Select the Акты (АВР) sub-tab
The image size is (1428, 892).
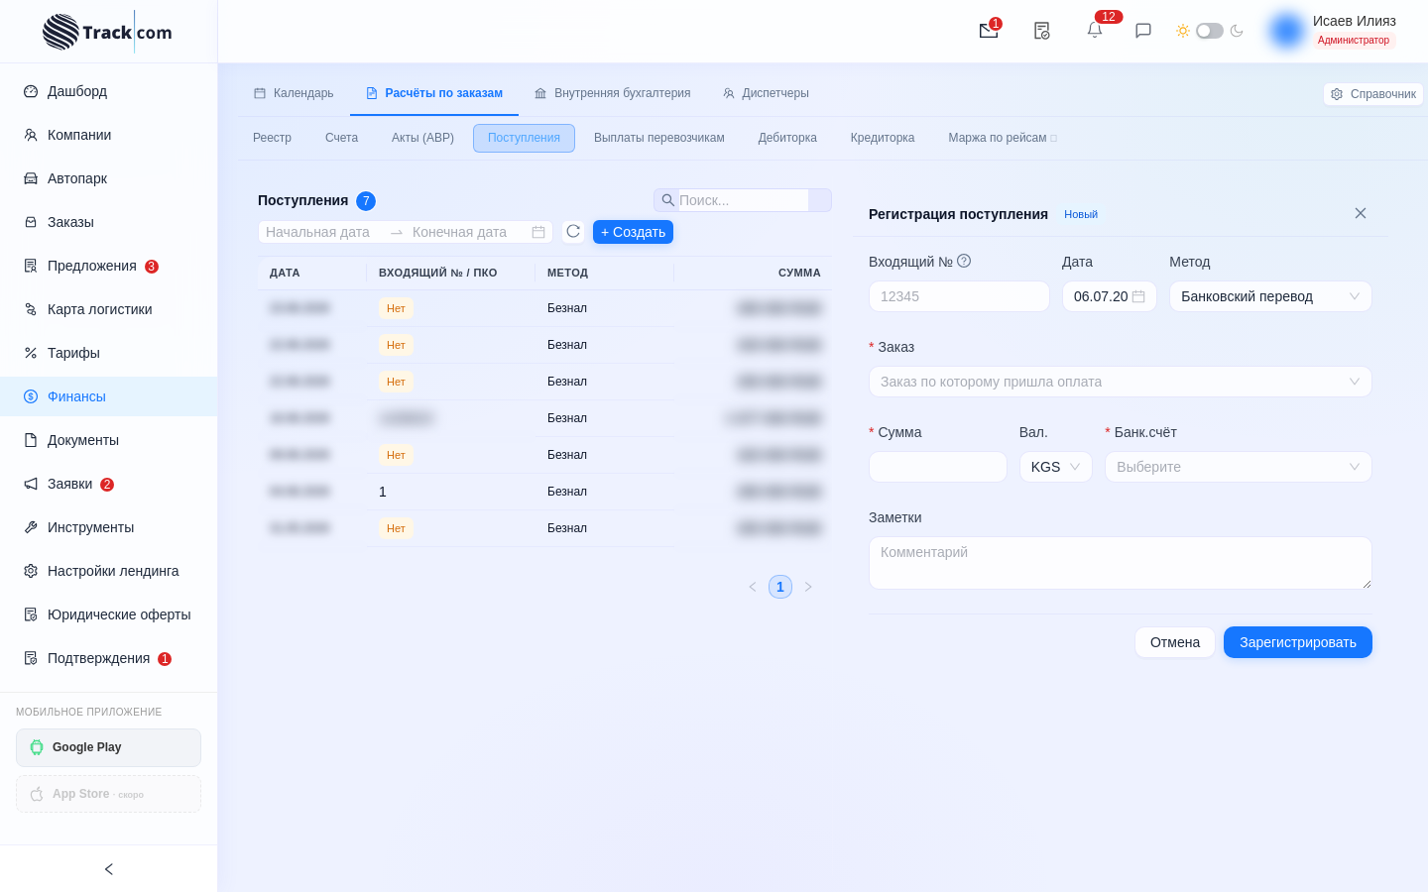(422, 138)
